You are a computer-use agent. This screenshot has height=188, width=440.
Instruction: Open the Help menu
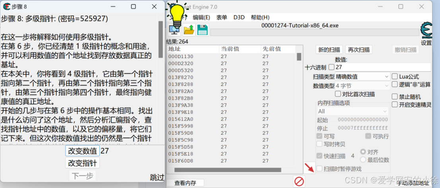[260, 17]
